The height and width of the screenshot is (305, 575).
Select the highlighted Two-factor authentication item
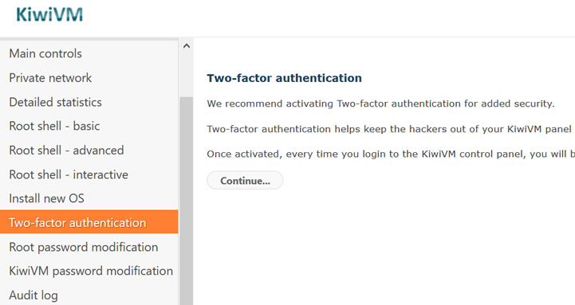[89, 222]
